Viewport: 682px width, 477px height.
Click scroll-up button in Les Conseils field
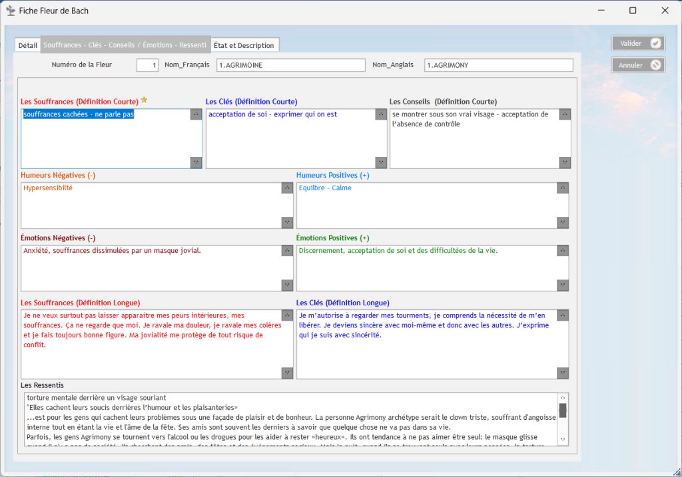click(565, 114)
